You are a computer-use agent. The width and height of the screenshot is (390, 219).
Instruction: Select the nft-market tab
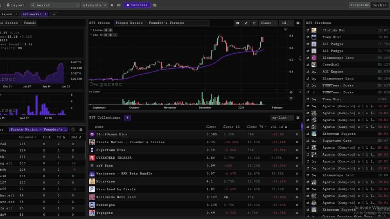tap(32, 14)
